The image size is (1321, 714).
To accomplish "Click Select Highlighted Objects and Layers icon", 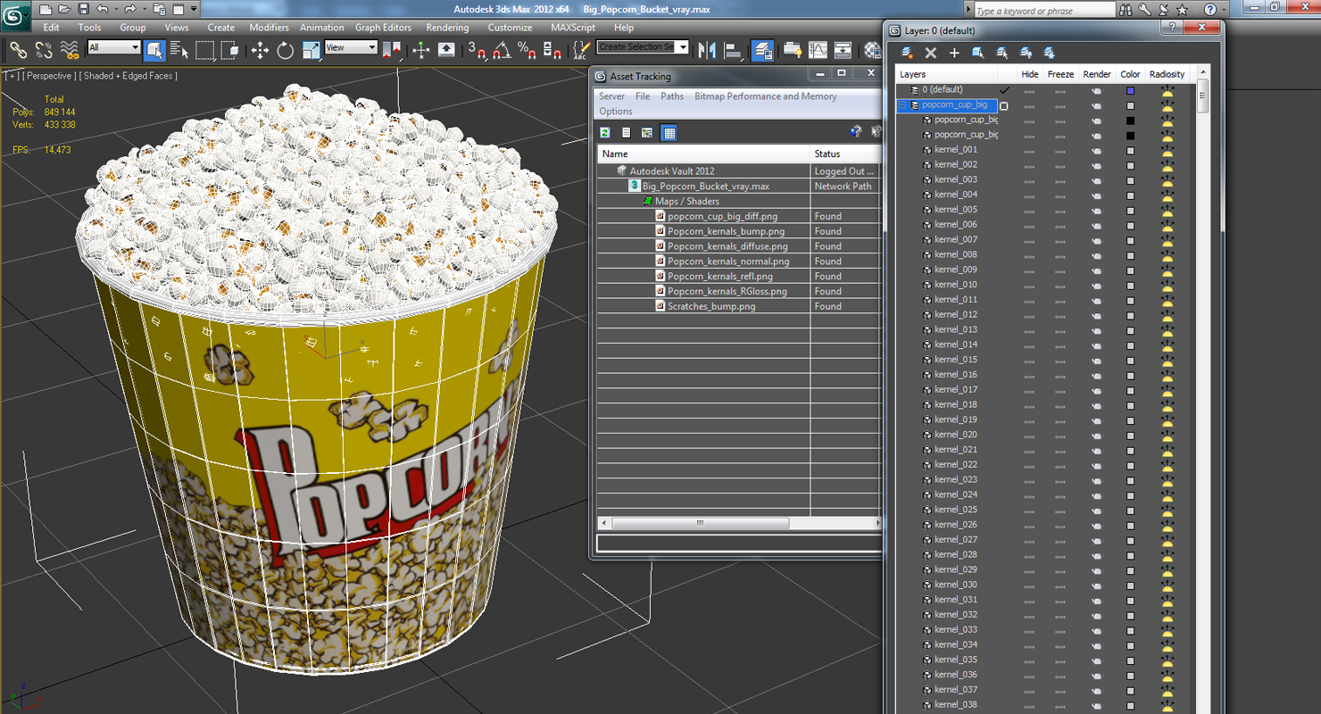I will point(978,54).
